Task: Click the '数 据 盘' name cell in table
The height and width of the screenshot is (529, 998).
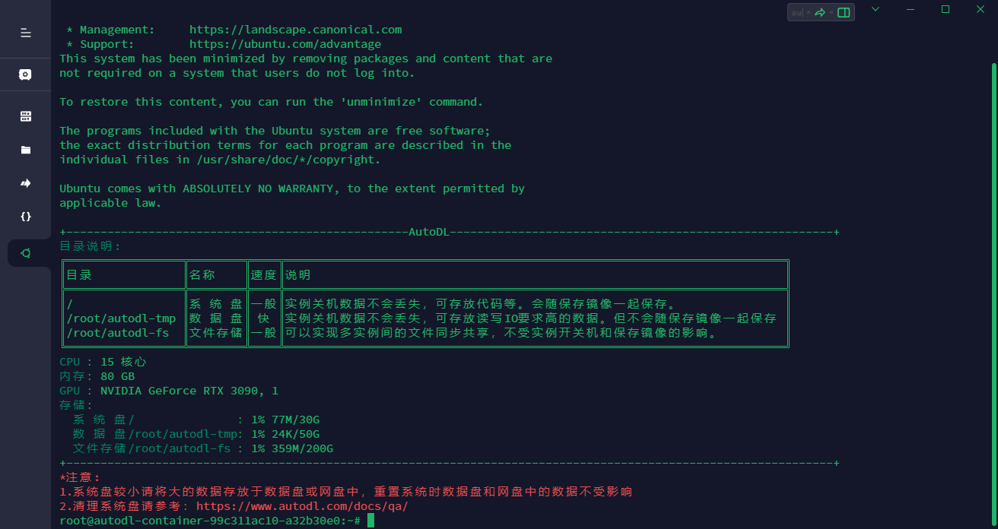Action: (x=216, y=318)
